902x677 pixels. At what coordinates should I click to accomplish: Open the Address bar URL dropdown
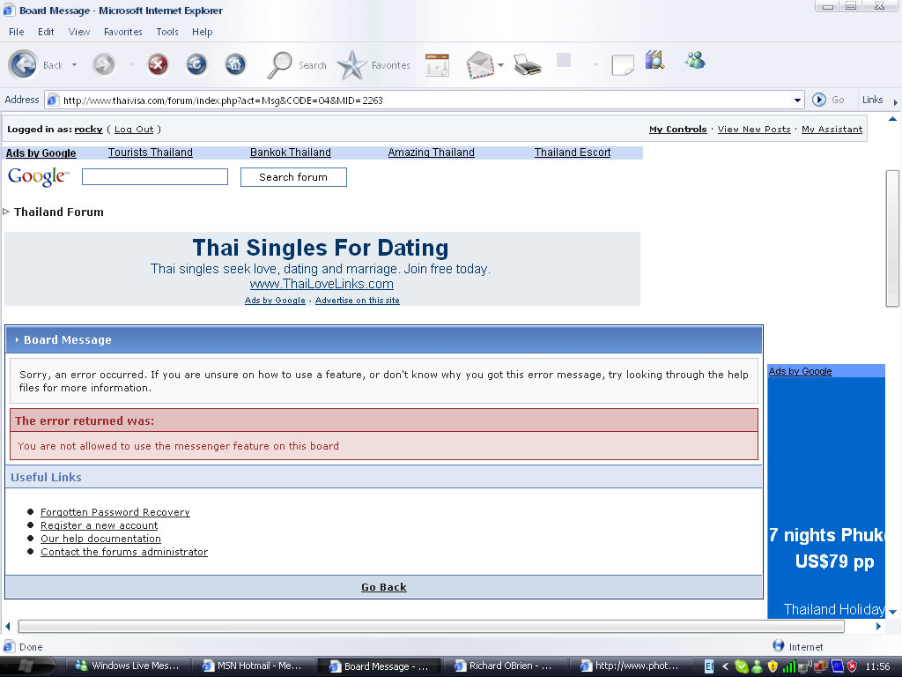(798, 100)
